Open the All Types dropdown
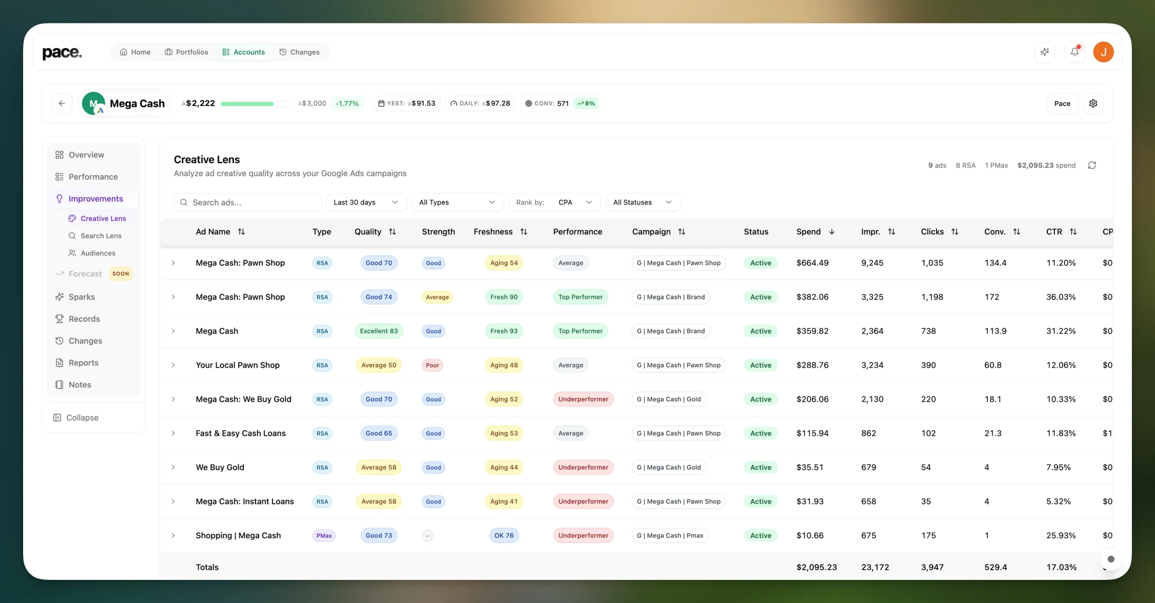The height and width of the screenshot is (603, 1155). 457,202
